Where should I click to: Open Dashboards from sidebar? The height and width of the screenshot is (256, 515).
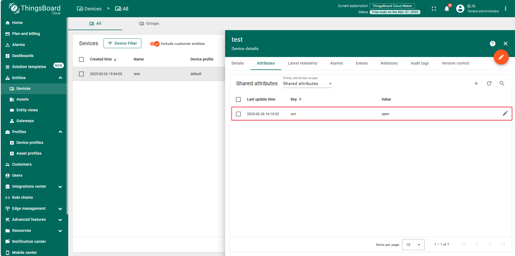coord(34,56)
